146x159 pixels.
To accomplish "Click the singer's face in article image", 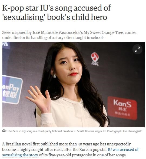I will (69, 65).
